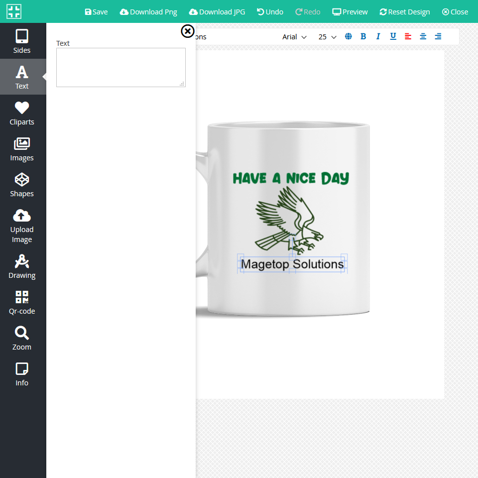The width and height of the screenshot is (478, 478).
Task: Click the Download Png button
Action: (148, 12)
